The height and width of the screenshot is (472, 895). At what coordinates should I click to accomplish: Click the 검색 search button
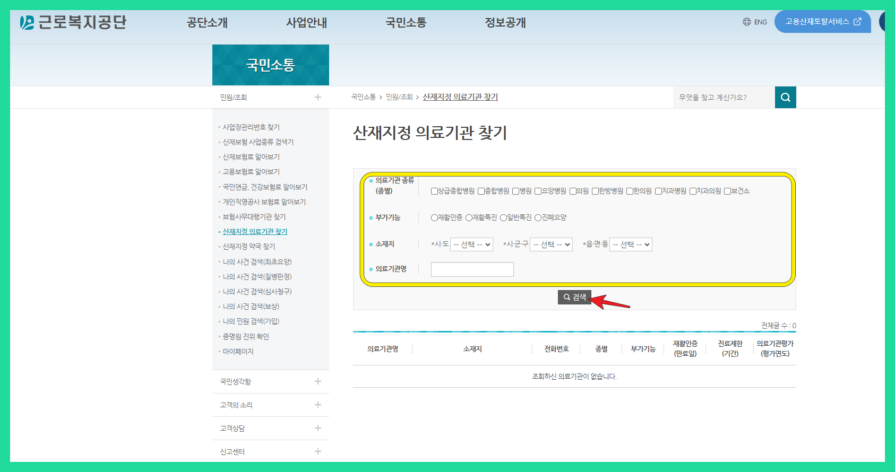[x=574, y=297]
